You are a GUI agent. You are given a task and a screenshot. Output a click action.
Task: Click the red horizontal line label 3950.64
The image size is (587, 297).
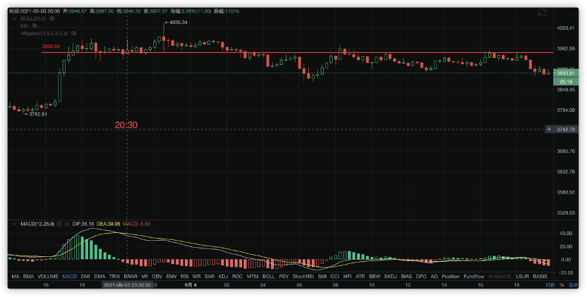coord(51,46)
